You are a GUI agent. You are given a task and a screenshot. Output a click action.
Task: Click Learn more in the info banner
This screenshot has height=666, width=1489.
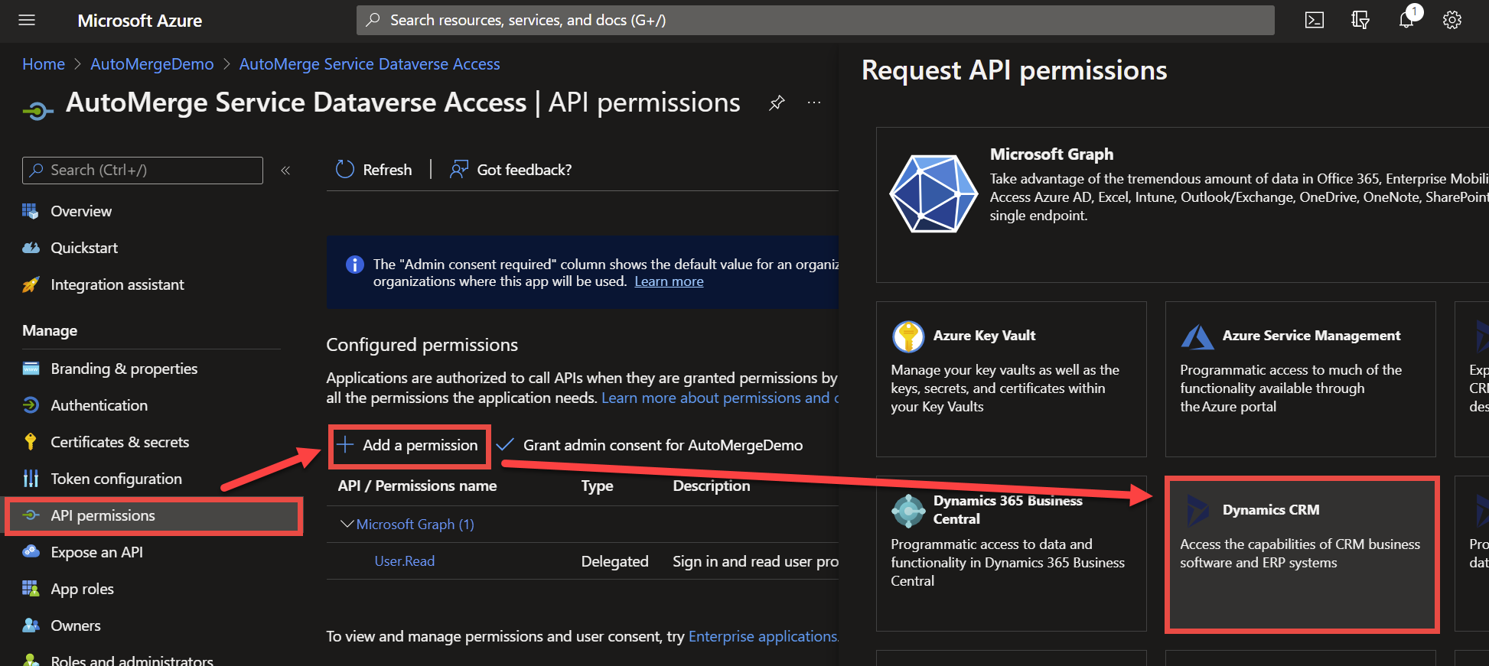coord(669,281)
